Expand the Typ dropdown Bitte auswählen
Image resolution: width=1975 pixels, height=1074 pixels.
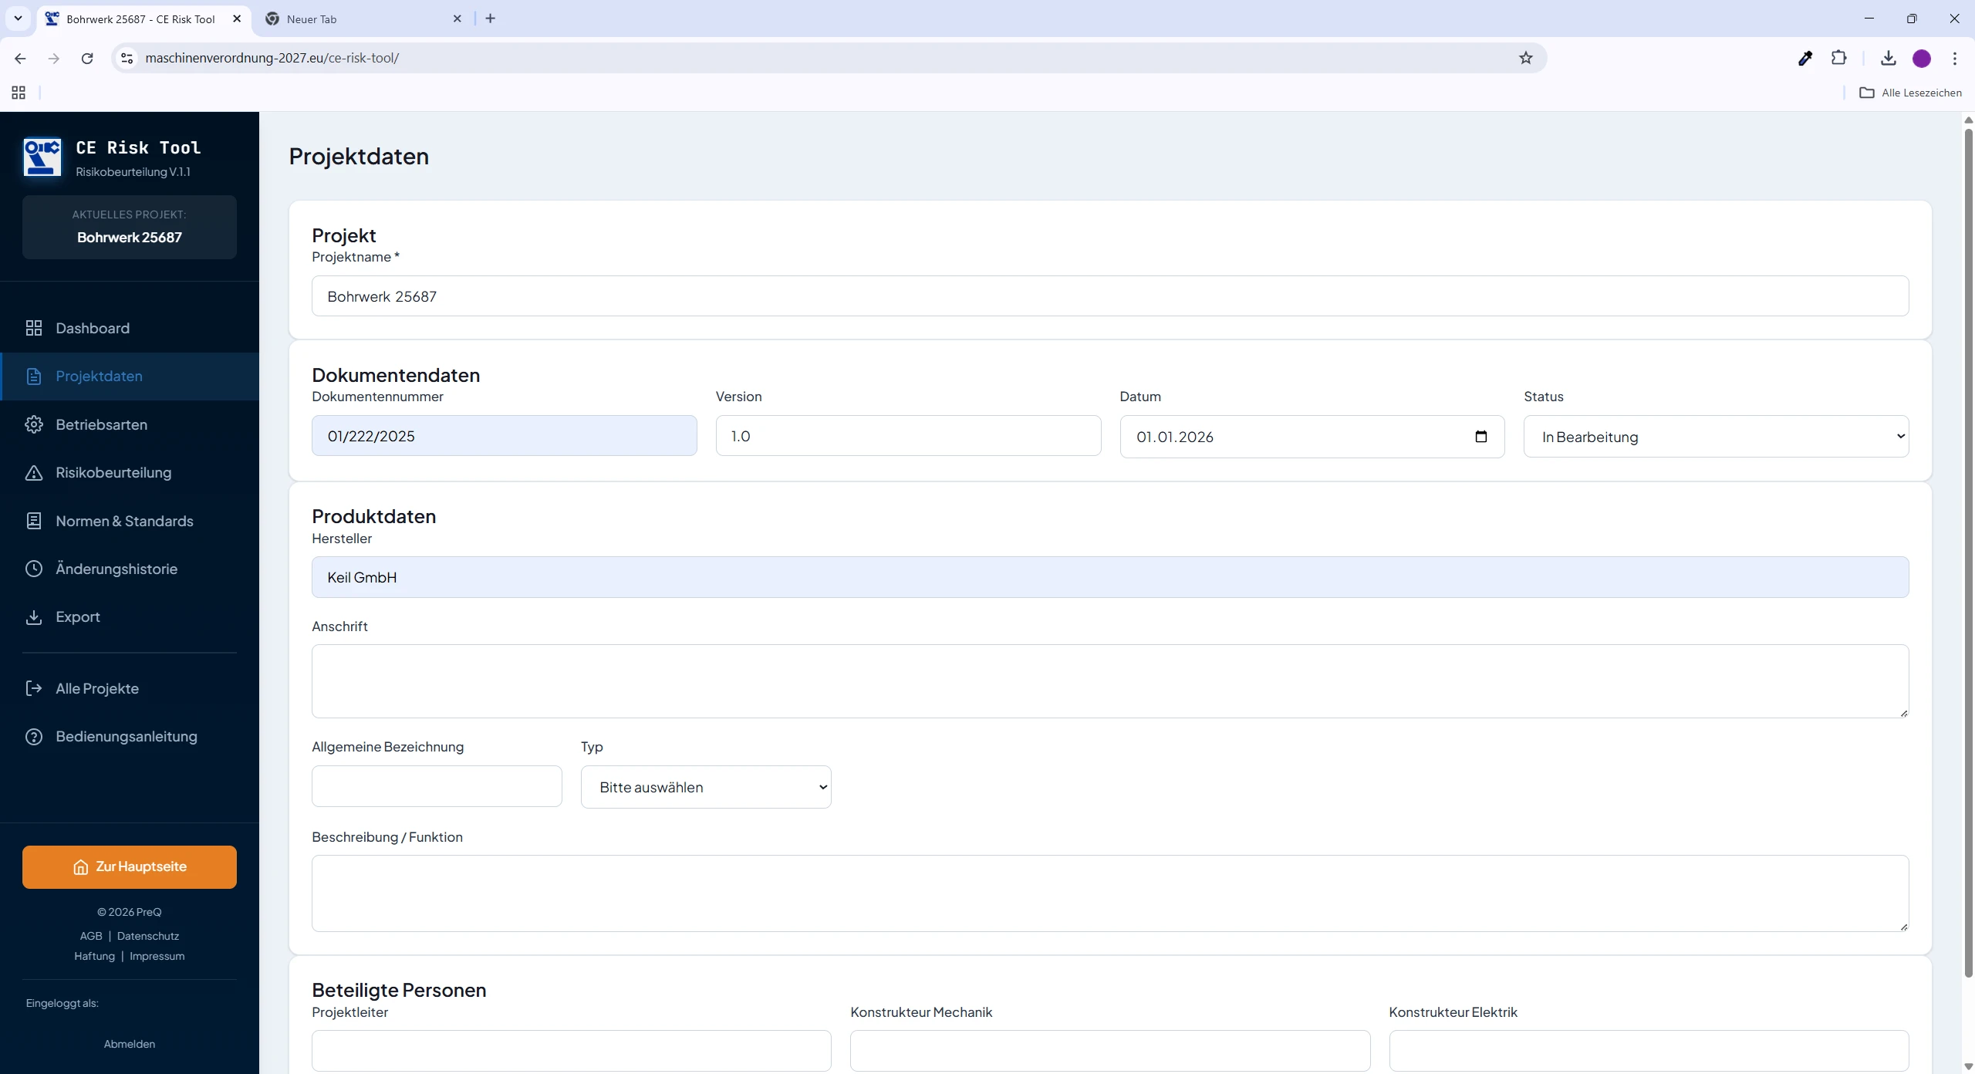[705, 787]
